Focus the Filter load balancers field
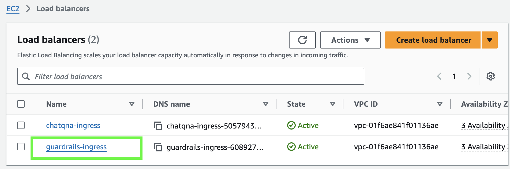 point(191,76)
